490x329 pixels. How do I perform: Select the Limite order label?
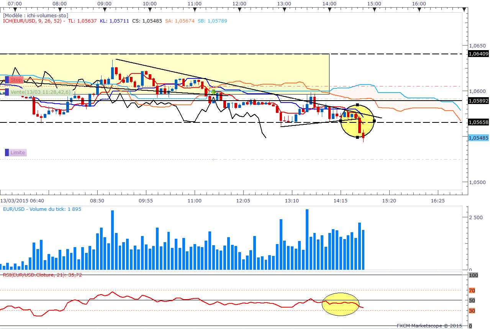[x=18, y=153]
